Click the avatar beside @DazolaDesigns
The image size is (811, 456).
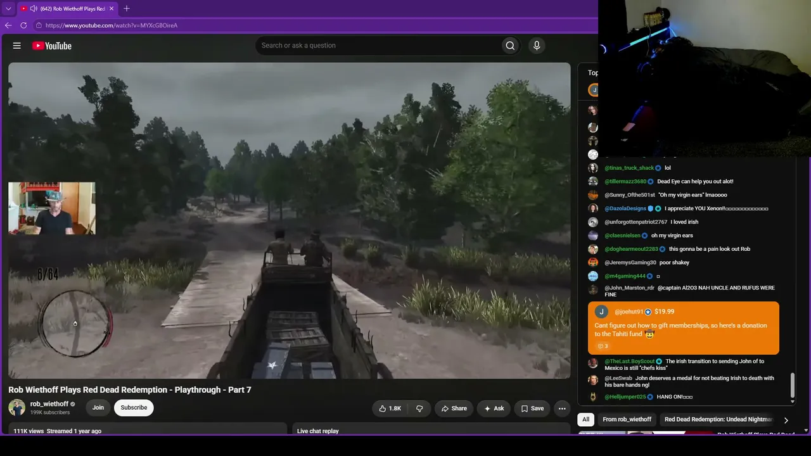(593, 208)
